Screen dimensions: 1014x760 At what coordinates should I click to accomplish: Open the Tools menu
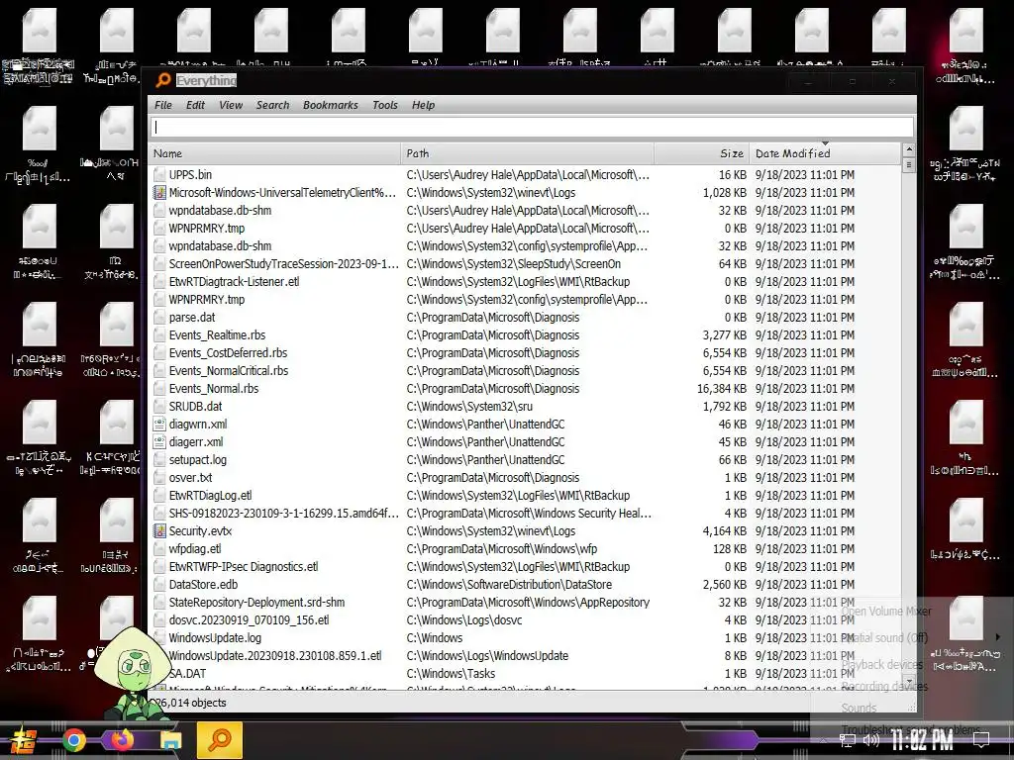(385, 105)
